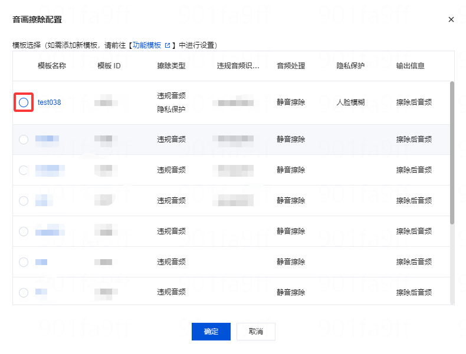Click the 模板名称 column header
The image size is (466, 354).
tap(52, 66)
